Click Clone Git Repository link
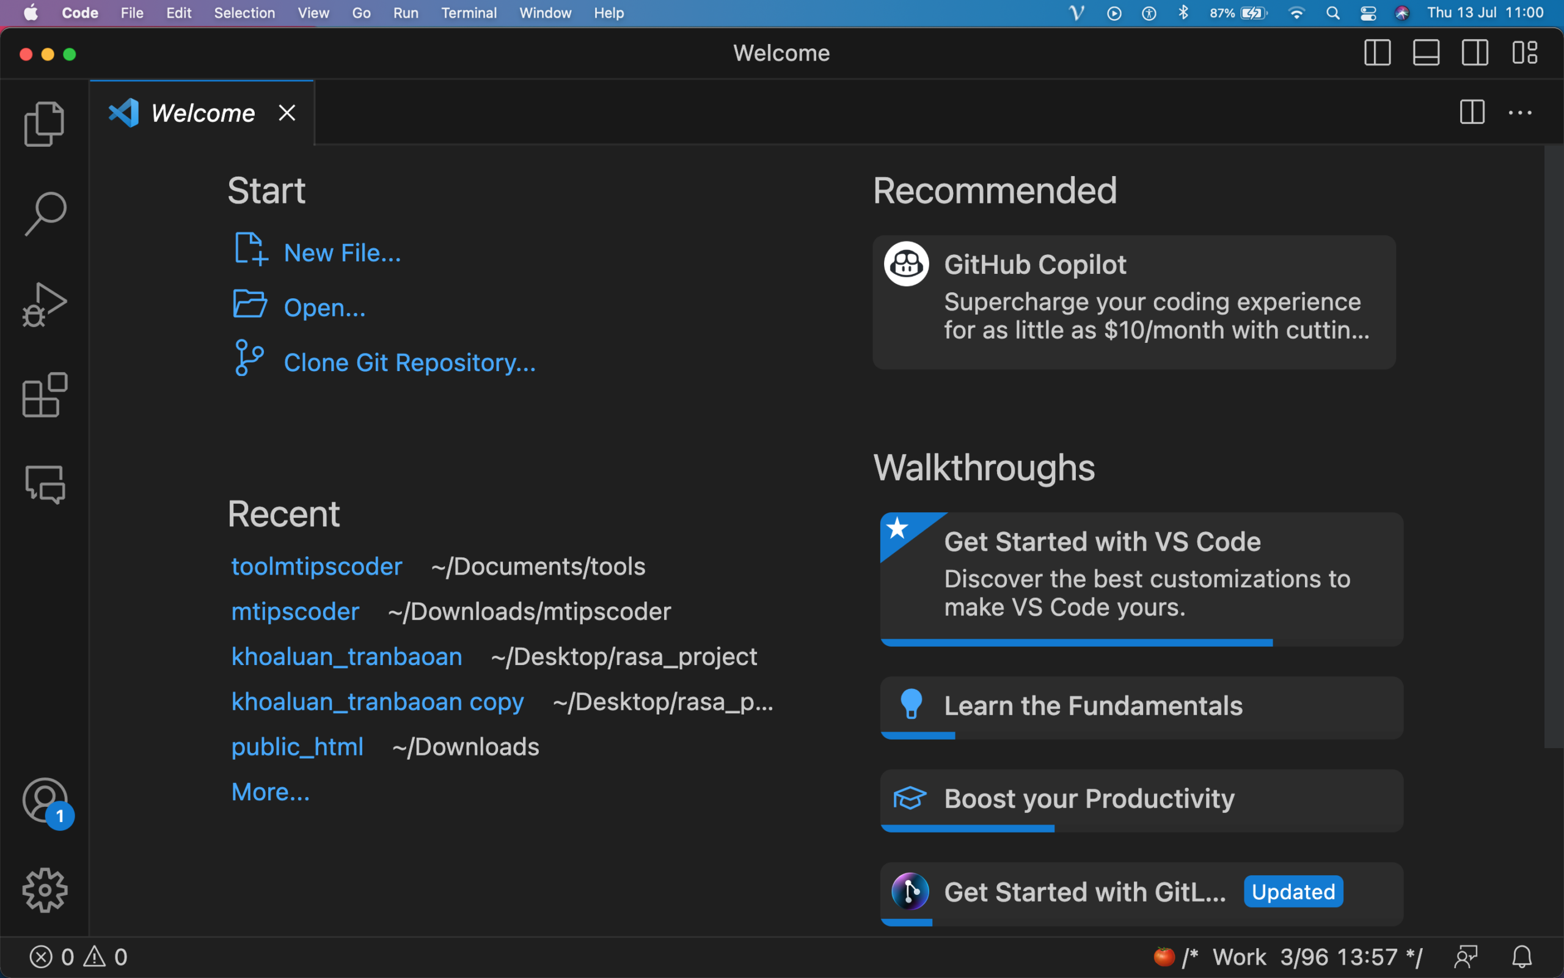This screenshot has height=978, width=1564. (410, 363)
